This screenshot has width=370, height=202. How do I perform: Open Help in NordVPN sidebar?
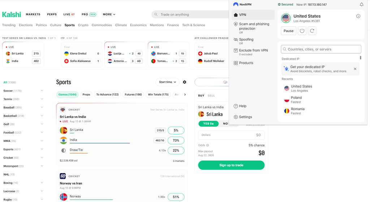tap(240, 106)
